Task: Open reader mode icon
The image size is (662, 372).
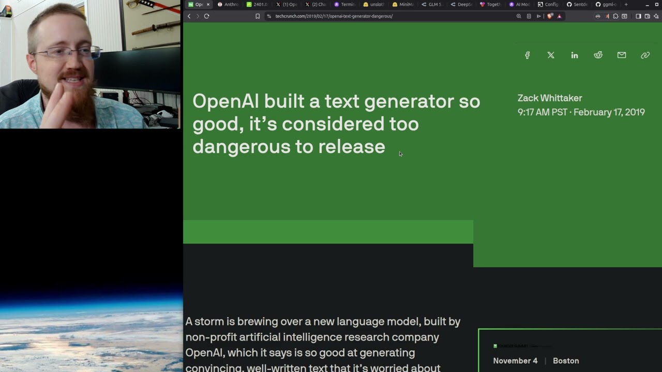Action: pyautogui.click(x=529, y=16)
